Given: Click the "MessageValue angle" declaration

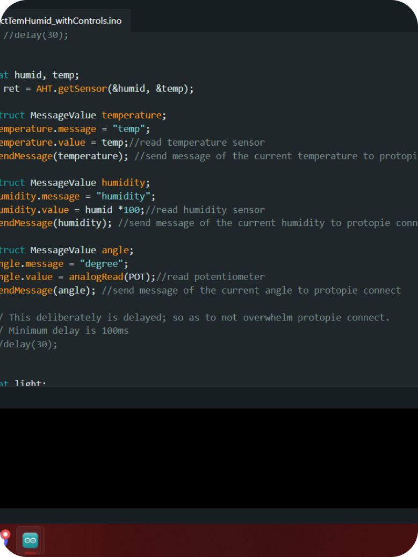Looking at the screenshot, I should click(82, 250).
